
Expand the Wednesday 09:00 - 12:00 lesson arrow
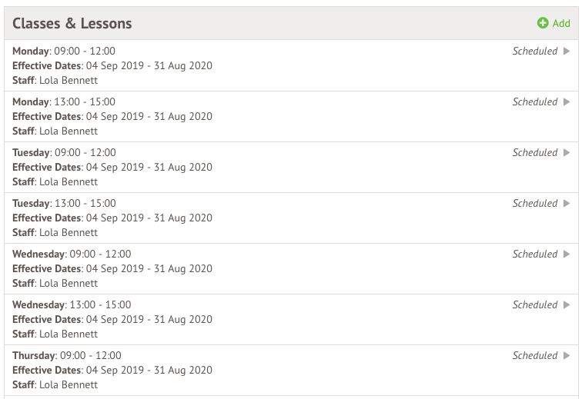[x=567, y=254]
